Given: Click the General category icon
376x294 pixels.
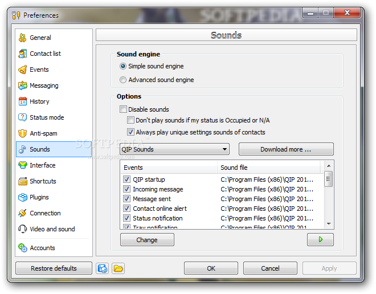Looking at the screenshot, I should pos(23,38).
